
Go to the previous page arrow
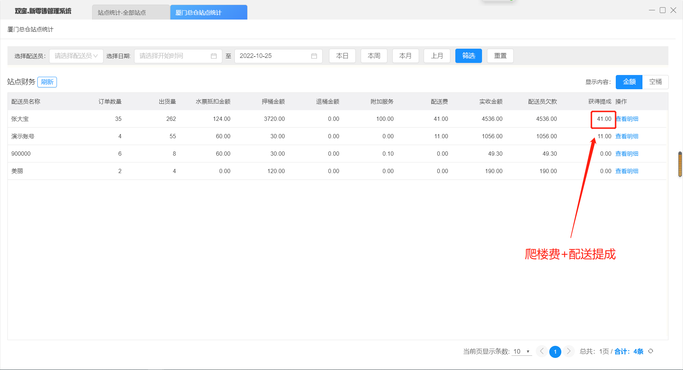541,351
